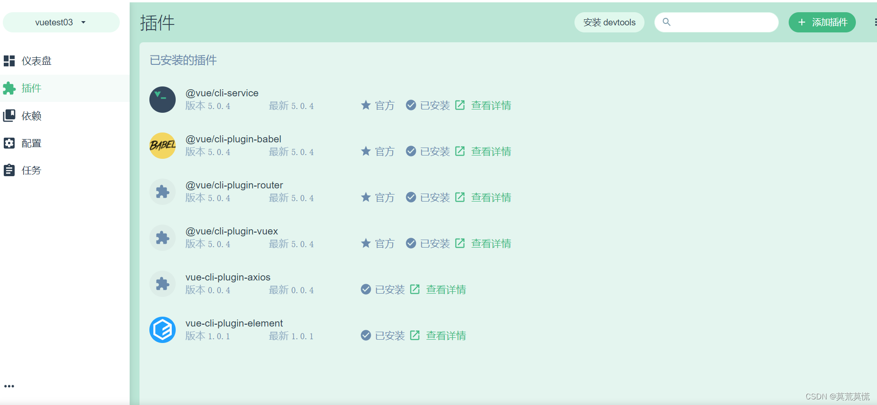Viewport: 877px width, 405px height.
Task: Click the installed checkmark for cli-plugin-router
Action: [411, 197]
